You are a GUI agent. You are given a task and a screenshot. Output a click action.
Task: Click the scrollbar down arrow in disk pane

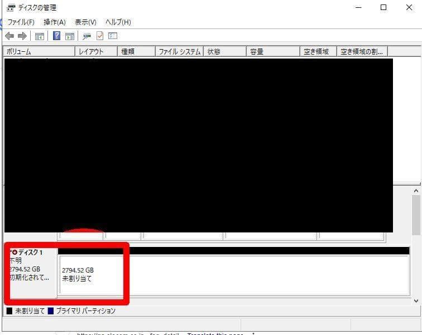point(416,300)
